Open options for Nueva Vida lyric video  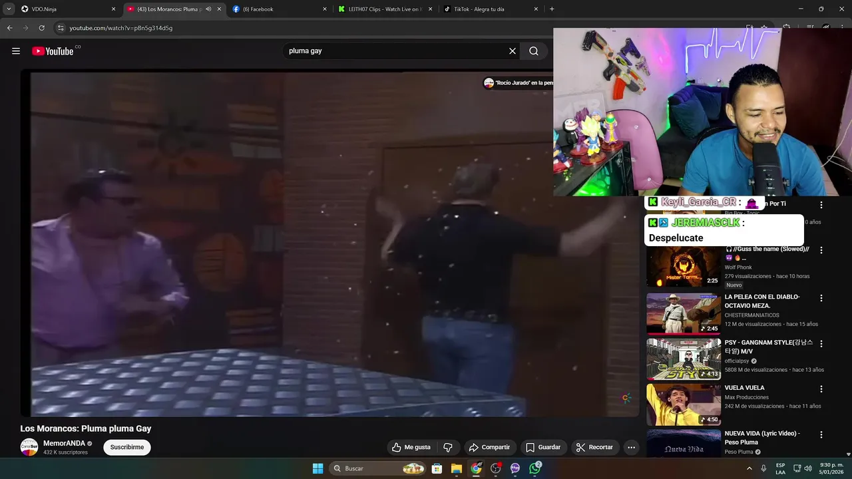click(821, 434)
